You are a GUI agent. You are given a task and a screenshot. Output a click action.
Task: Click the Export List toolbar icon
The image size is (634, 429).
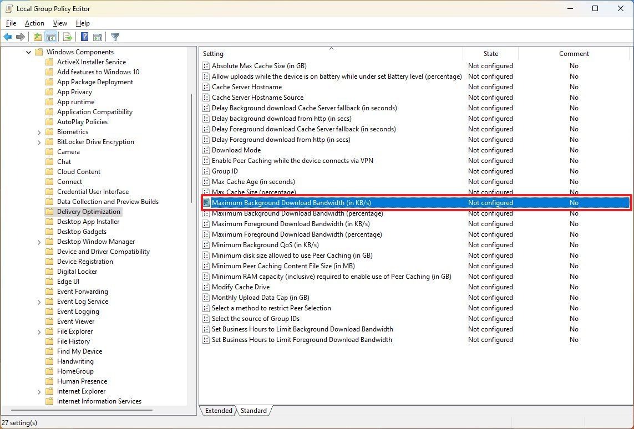68,37
